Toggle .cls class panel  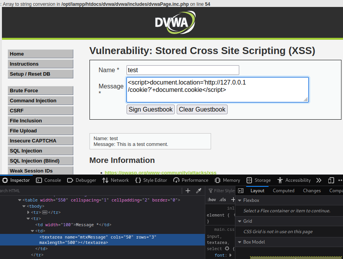(x=223, y=200)
